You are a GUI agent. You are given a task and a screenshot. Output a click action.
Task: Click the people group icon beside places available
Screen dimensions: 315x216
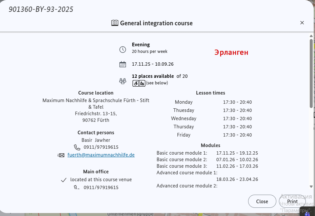click(123, 81)
